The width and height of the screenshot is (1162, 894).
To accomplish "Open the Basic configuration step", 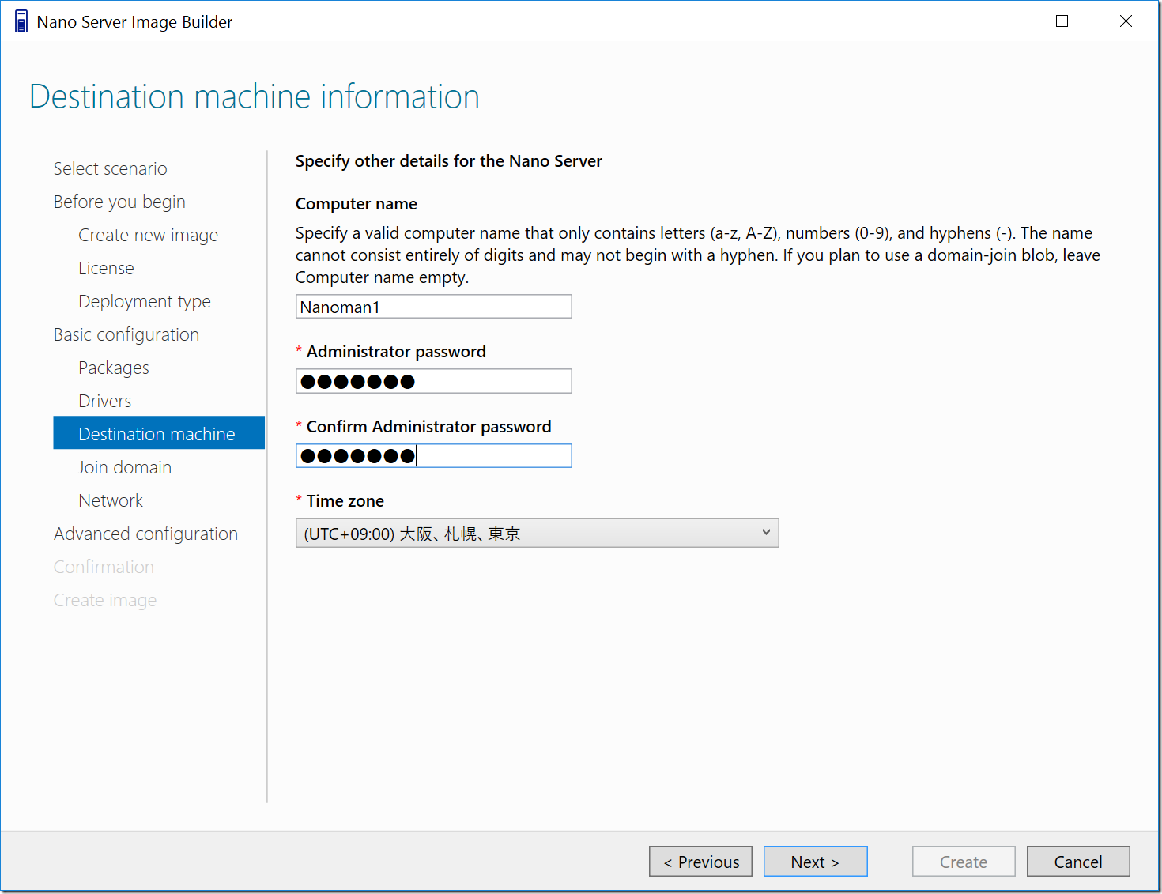I will coord(126,334).
